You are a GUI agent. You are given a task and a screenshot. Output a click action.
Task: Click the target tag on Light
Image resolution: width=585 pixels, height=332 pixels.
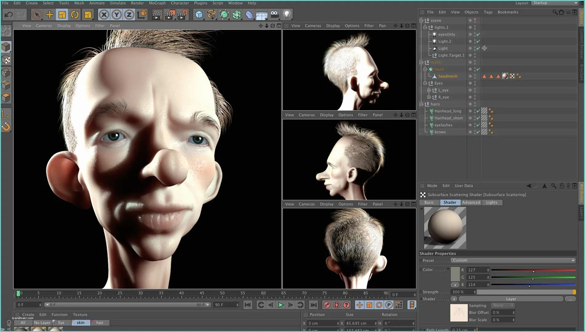(x=484, y=48)
